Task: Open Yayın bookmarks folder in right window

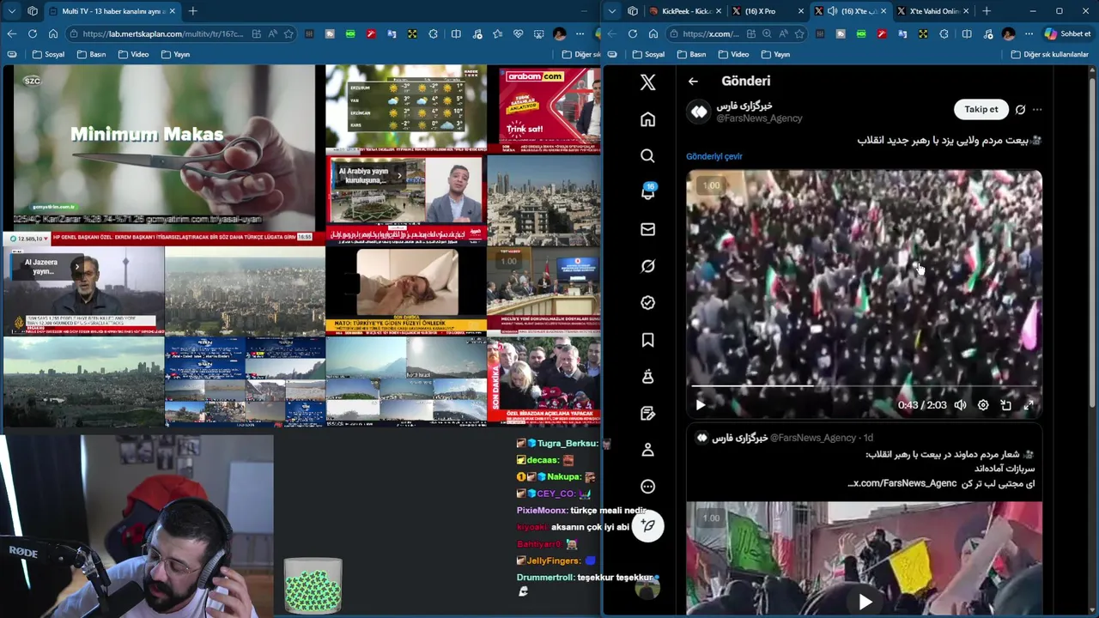Action: 774,54
